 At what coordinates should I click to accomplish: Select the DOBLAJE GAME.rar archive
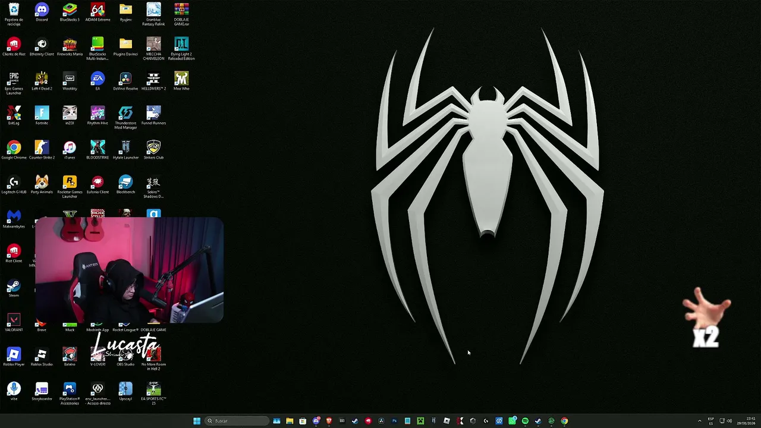pyautogui.click(x=181, y=15)
